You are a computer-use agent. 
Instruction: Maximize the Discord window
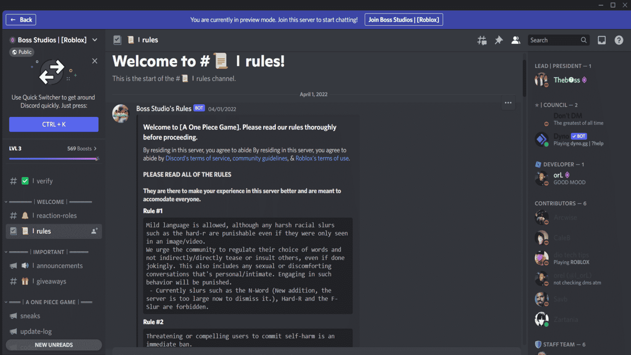point(613,5)
